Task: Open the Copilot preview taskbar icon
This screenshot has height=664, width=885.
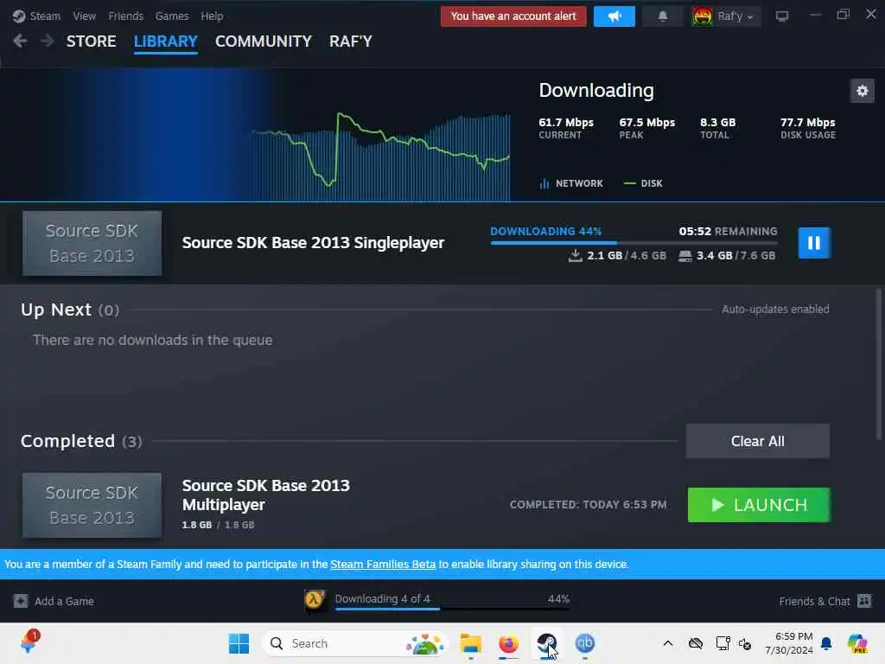Action: pos(857,643)
